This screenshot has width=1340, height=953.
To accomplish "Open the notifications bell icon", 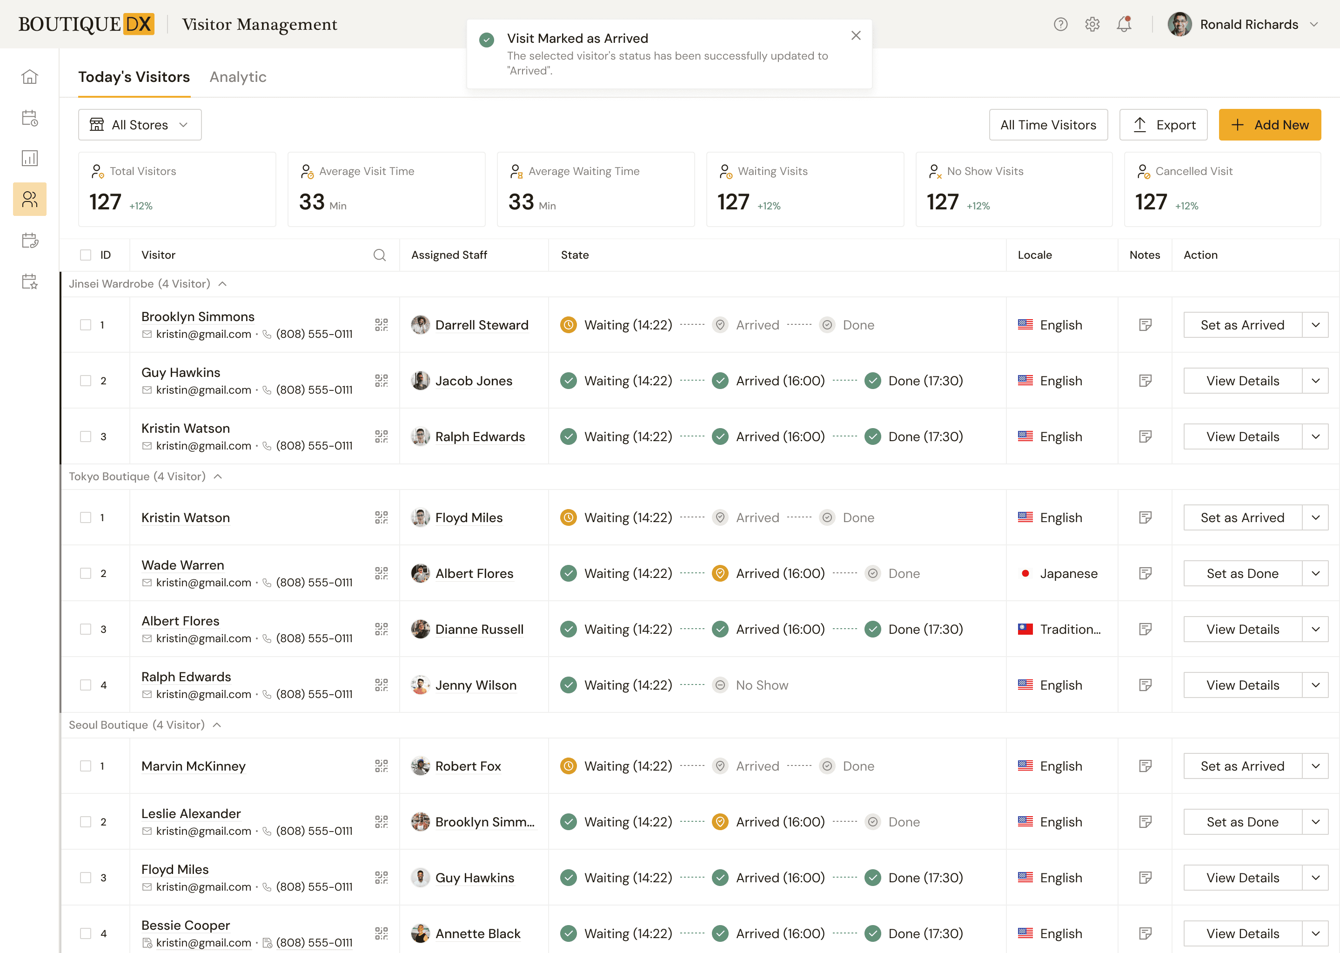I will pyautogui.click(x=1124, y=25).
